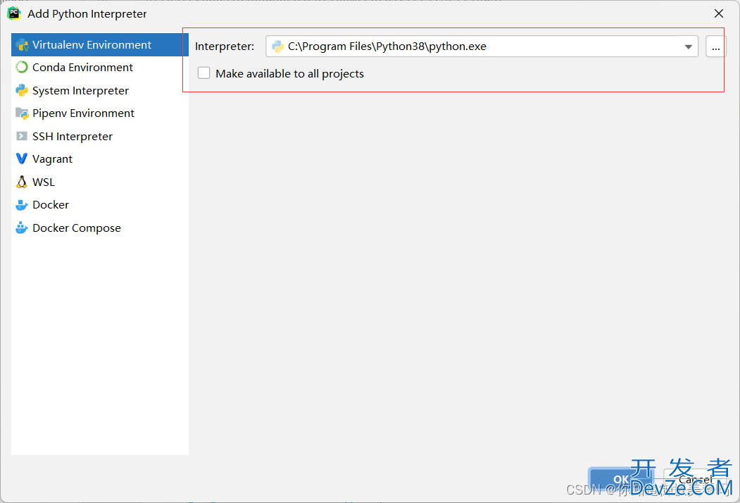The height and width of the screenshot is (503, 740).
Task: Select Virtualenv Environment in the list
Action: tap(100, 45)
